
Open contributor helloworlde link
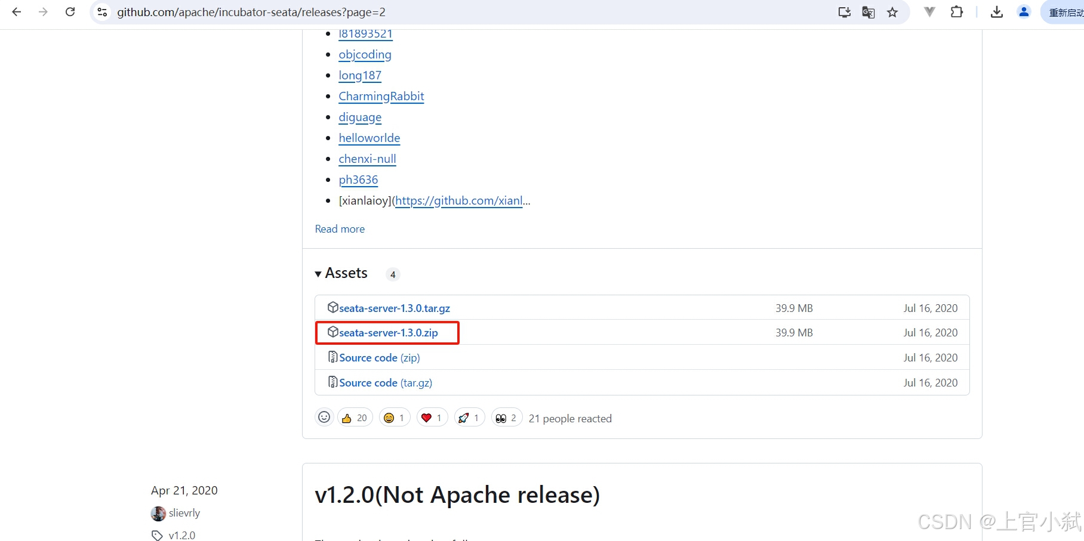tap(369, 138)
